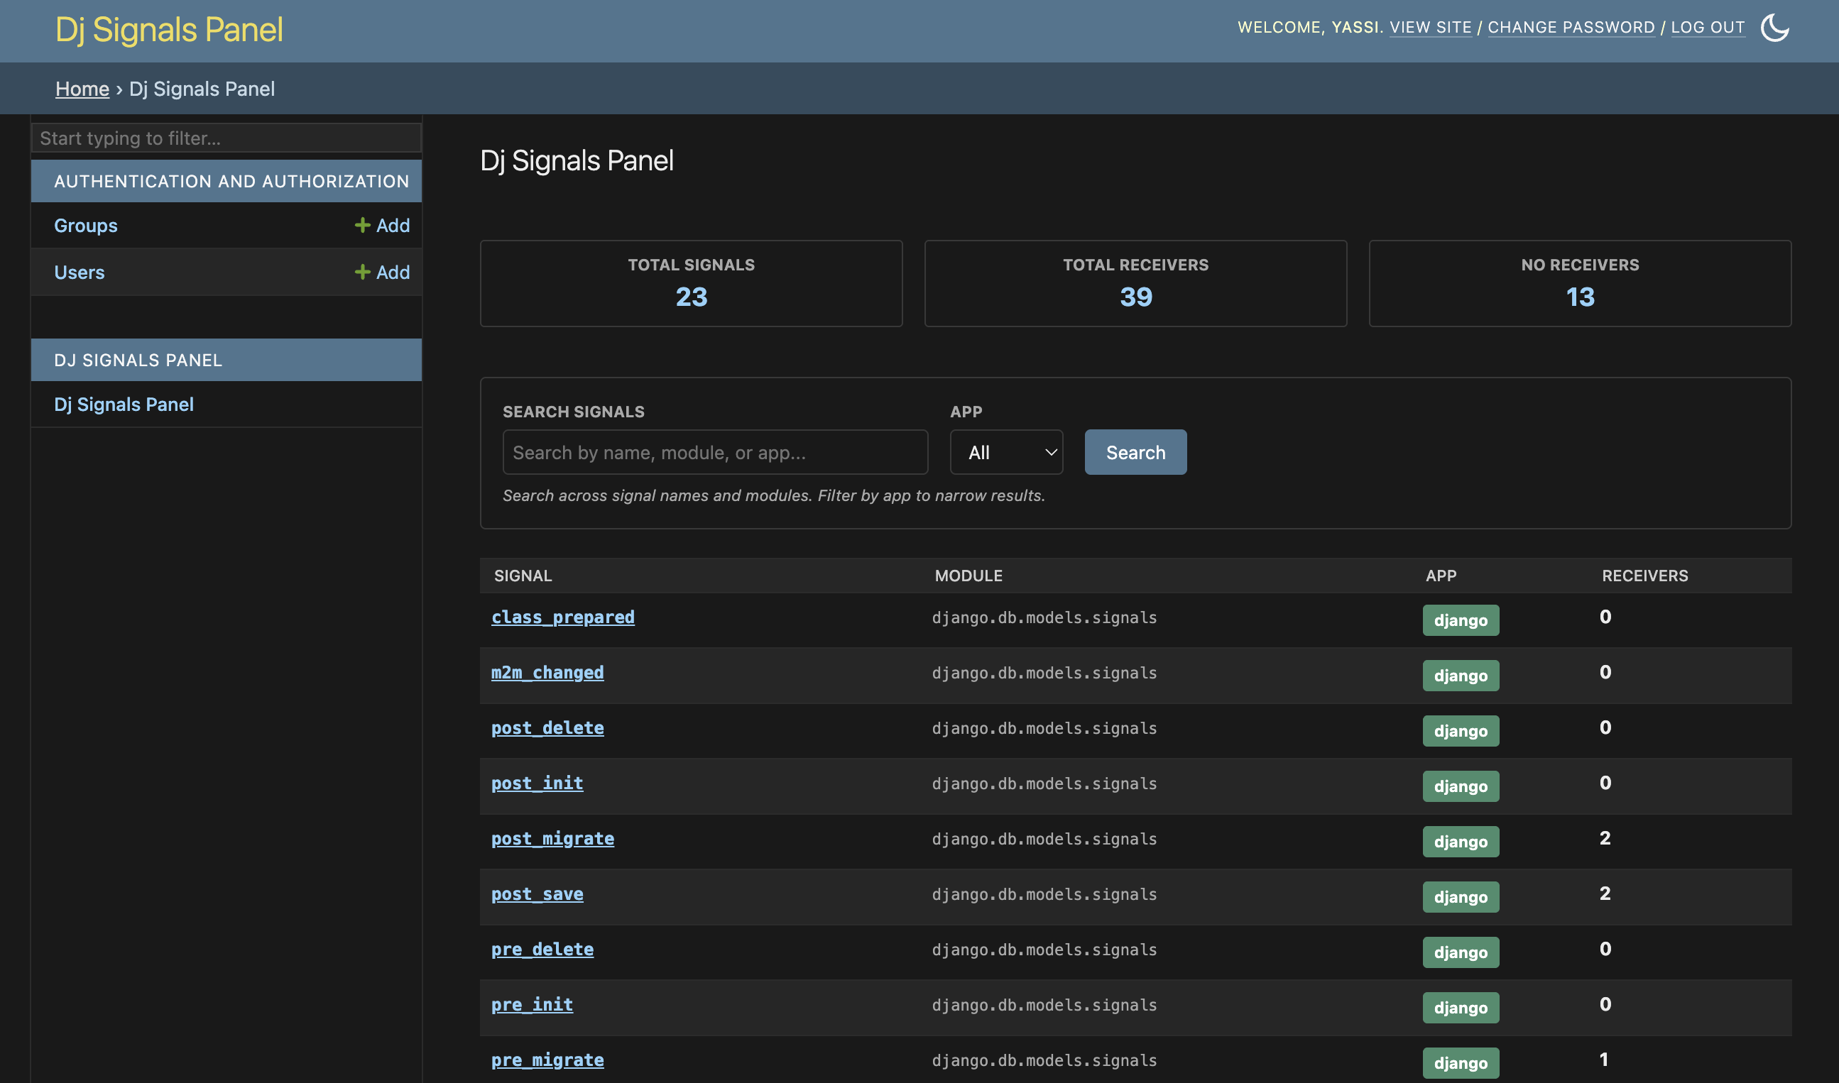Viewport: 1839px width, 1083px height.
Task: Click the django badge on post_save row
Action: tap(1460, 897)
